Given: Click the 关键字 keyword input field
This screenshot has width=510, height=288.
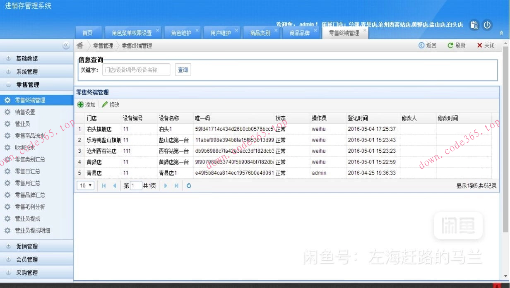Looking at the screenshot, I should pyautogui.click(x=137, y=70).
